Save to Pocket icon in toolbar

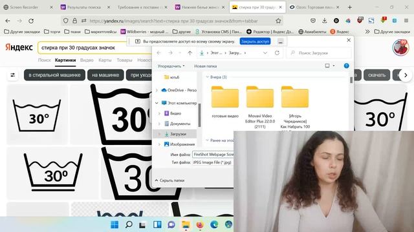point(313,21)
